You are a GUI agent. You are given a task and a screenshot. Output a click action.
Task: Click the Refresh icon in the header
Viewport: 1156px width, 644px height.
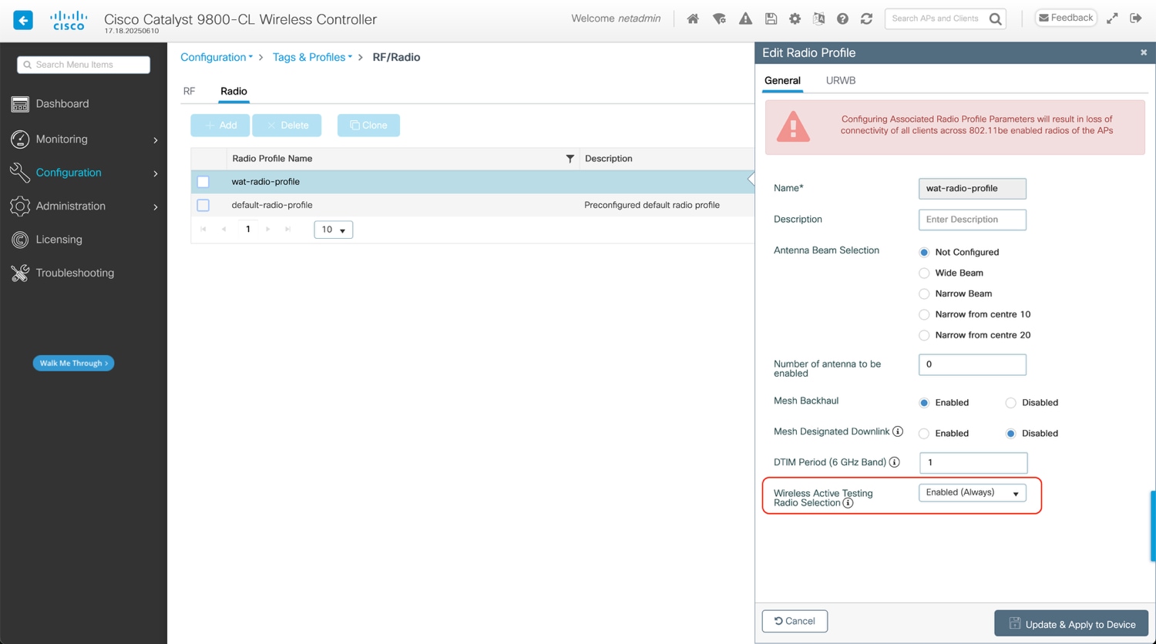(866, 18)
